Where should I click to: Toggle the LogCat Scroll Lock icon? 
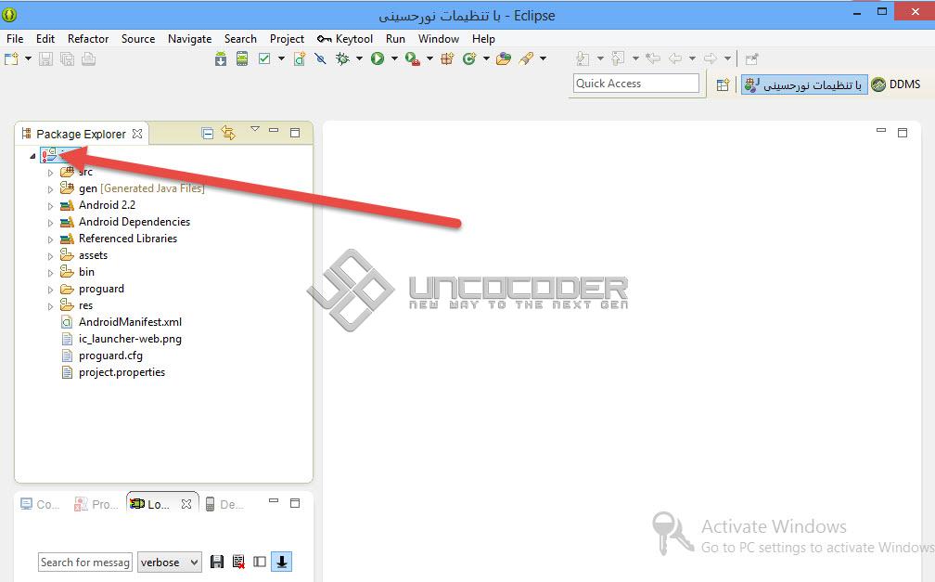click(281, 562)
